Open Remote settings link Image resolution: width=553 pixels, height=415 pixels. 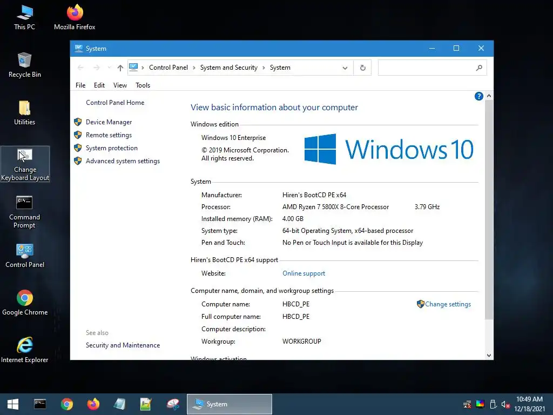pyautogui.click(x=109, y=135)
